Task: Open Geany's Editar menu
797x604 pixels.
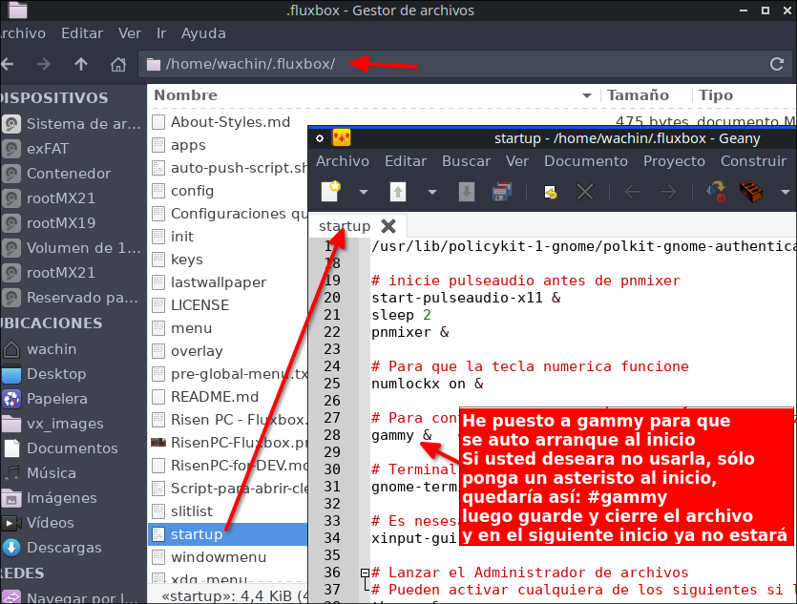Action: (406, 161)
